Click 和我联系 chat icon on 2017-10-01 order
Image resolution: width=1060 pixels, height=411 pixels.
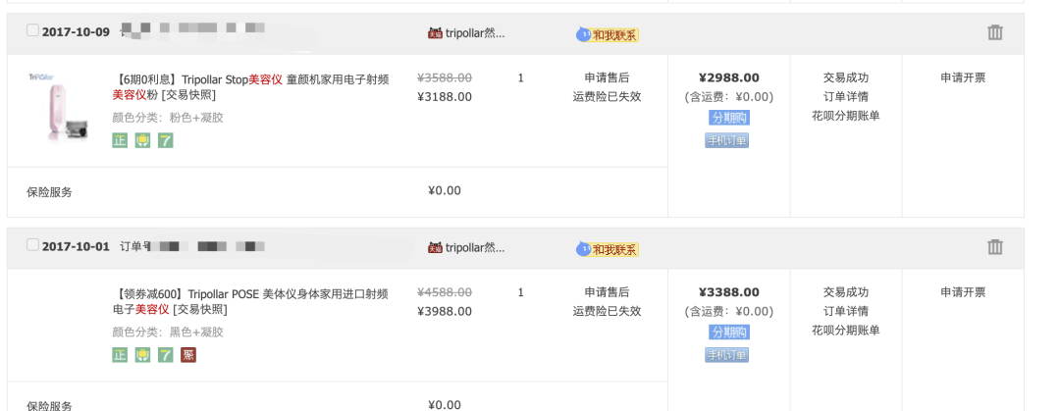coord(608,250)
